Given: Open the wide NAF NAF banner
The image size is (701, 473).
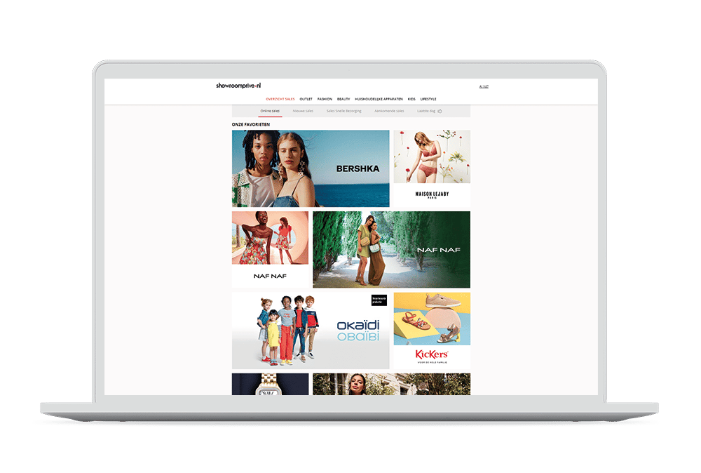Looking at the screenshot, I should (x=391, y=249).
